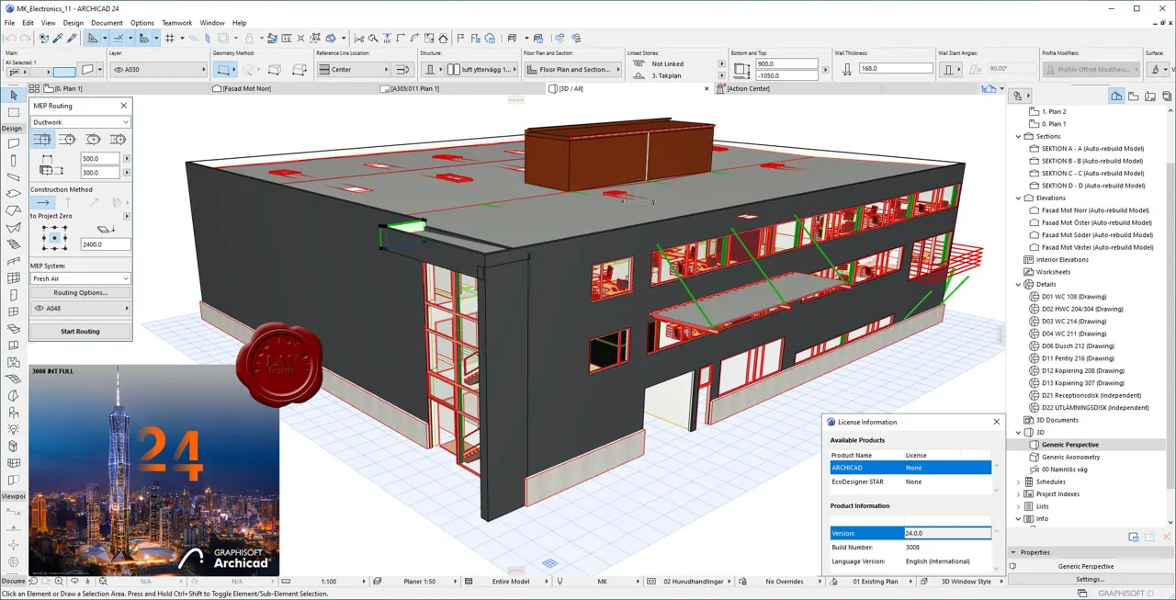Expand the Project Indexes group in Navigator
This screenshot has width=1176, height=600.
pyautogui.click(x=1018, y=493)
